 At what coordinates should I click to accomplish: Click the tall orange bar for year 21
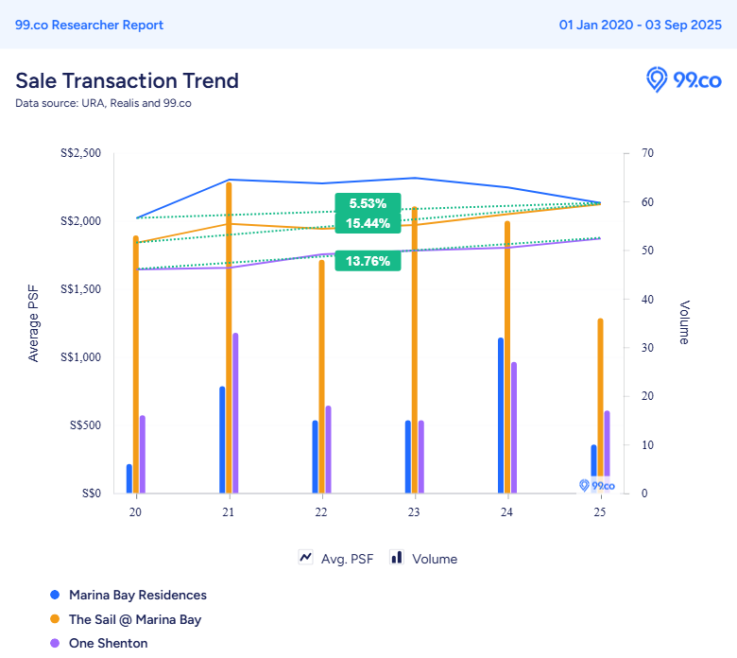[229, 336]
